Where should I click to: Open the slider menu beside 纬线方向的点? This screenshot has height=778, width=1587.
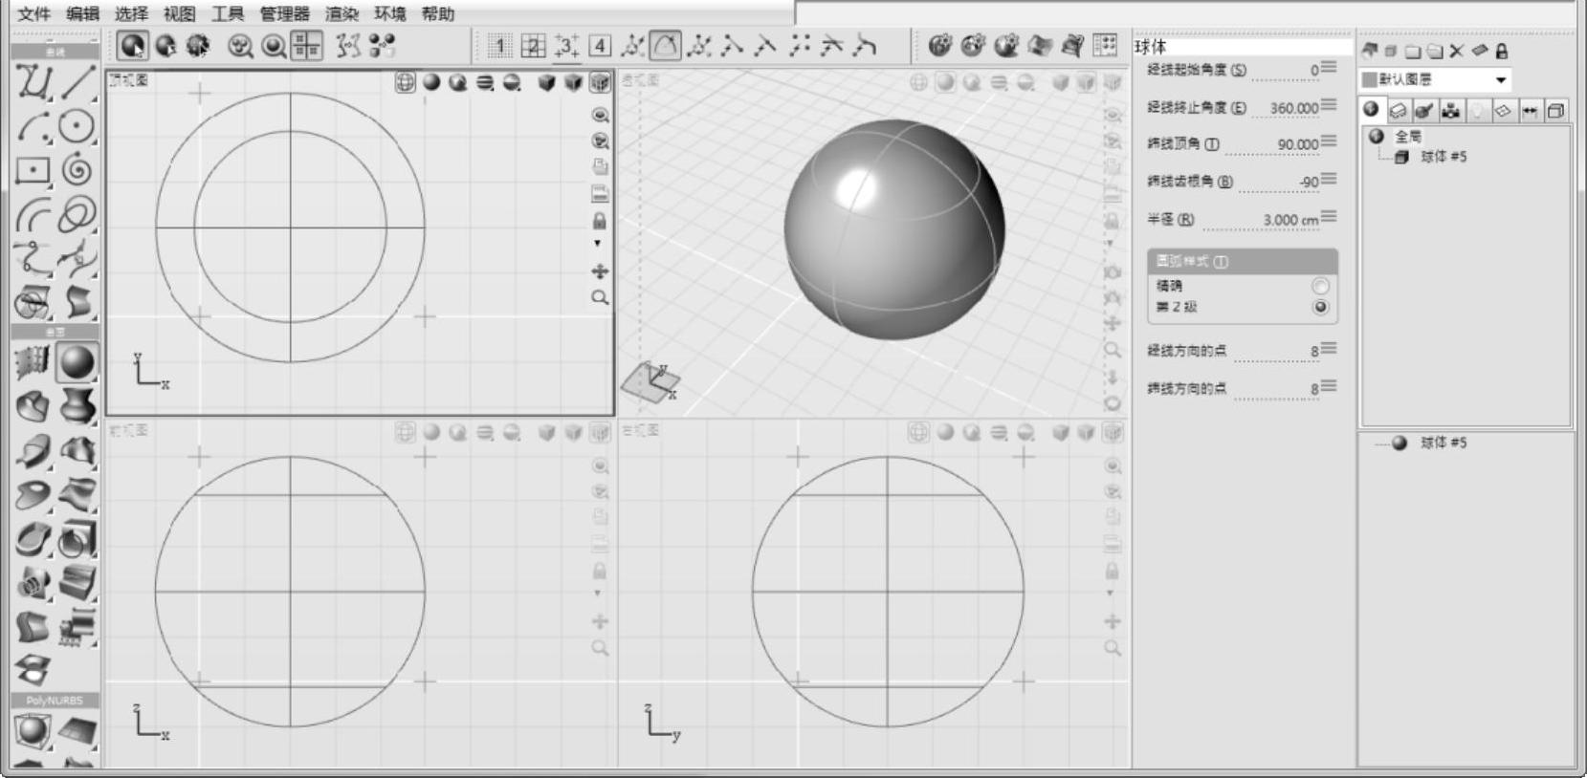coord(1329,386)
